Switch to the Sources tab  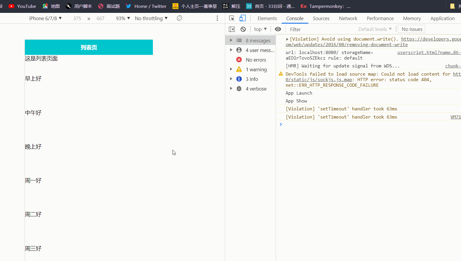[321, 18]
